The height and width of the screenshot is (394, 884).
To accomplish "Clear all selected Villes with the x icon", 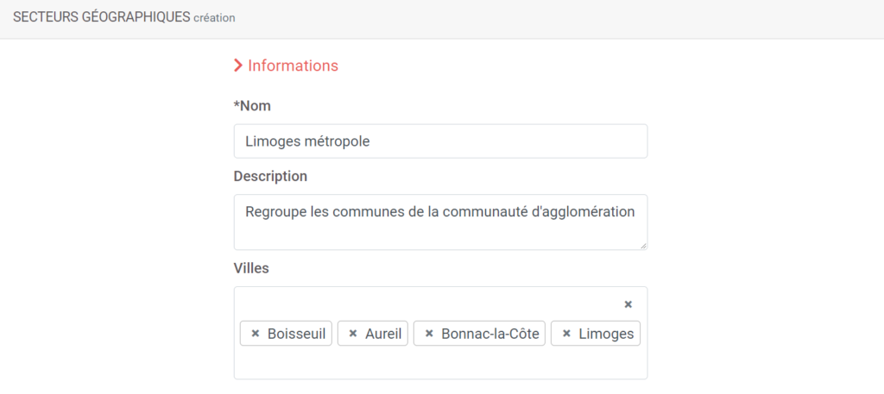I will [x=628, y=304].
